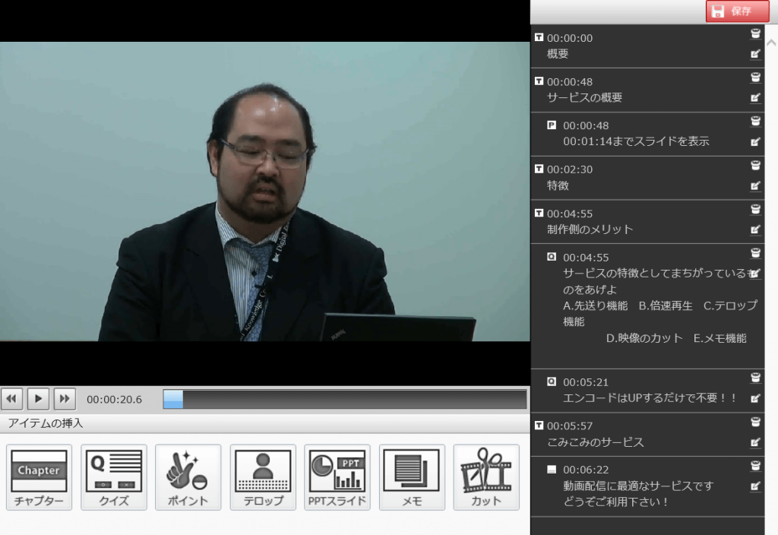Insert a quiz using the クイズ icon
Viewport: 778px width, 535px height.
pos(114,476)
